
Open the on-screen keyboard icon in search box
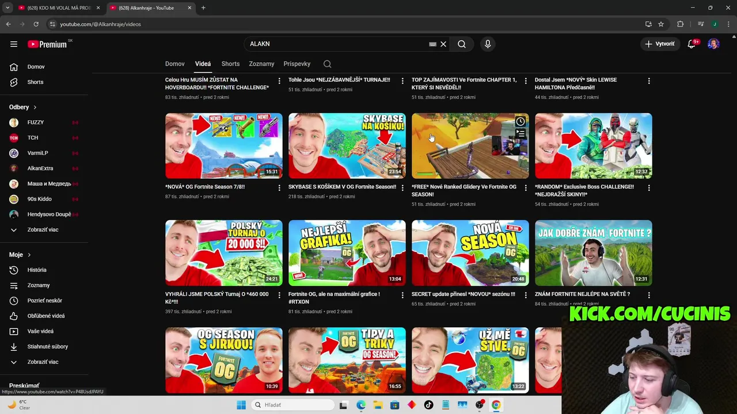click(x=432, y=44)
